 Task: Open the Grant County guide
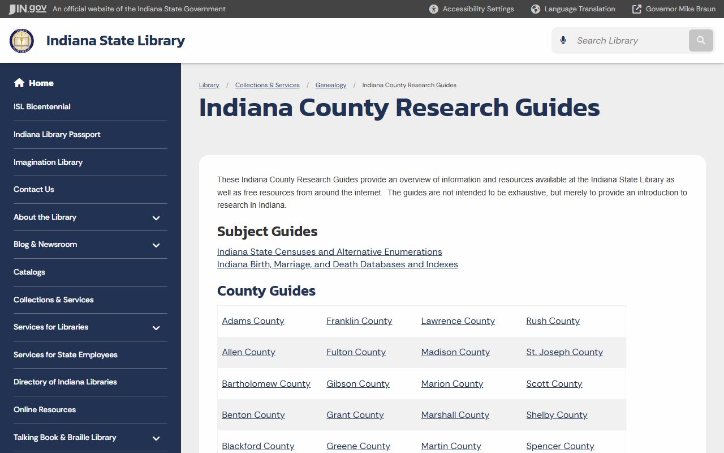pyautogui.click(x=355, y=415)
